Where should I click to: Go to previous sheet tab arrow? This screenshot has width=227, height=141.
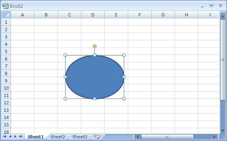[10, 136]
